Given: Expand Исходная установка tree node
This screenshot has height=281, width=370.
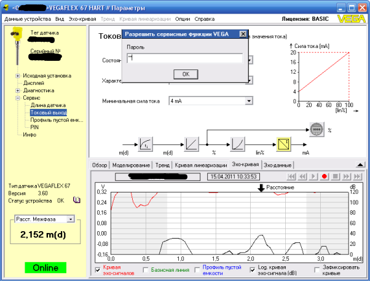Looking at the screenshot, I should 18,76.
